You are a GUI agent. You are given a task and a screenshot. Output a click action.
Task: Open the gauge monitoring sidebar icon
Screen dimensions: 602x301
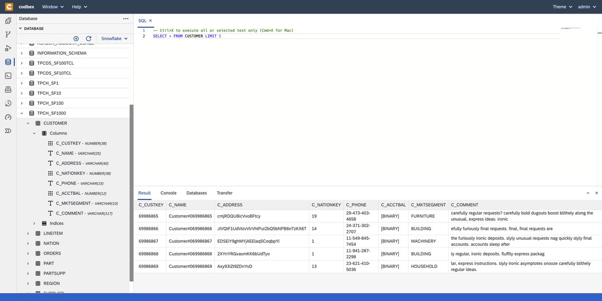(x=8, y=117)
